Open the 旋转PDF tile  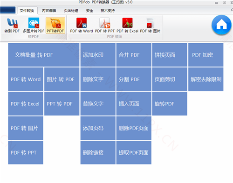[170, 104]
